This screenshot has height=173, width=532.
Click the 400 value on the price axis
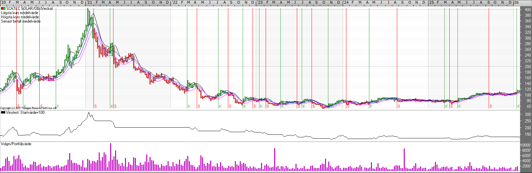527,10
